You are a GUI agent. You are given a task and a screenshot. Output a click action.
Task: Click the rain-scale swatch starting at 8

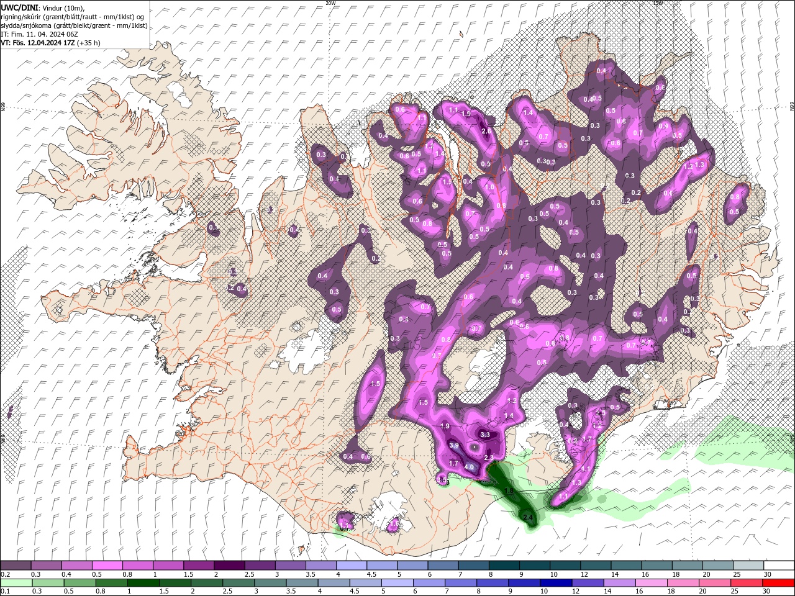tap(494, 583)
